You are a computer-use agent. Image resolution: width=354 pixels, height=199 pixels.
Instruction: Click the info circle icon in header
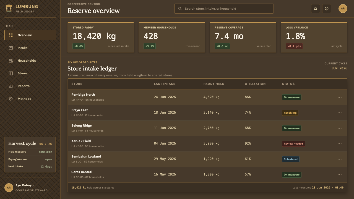pyautogui.click(x=327, y=9)
